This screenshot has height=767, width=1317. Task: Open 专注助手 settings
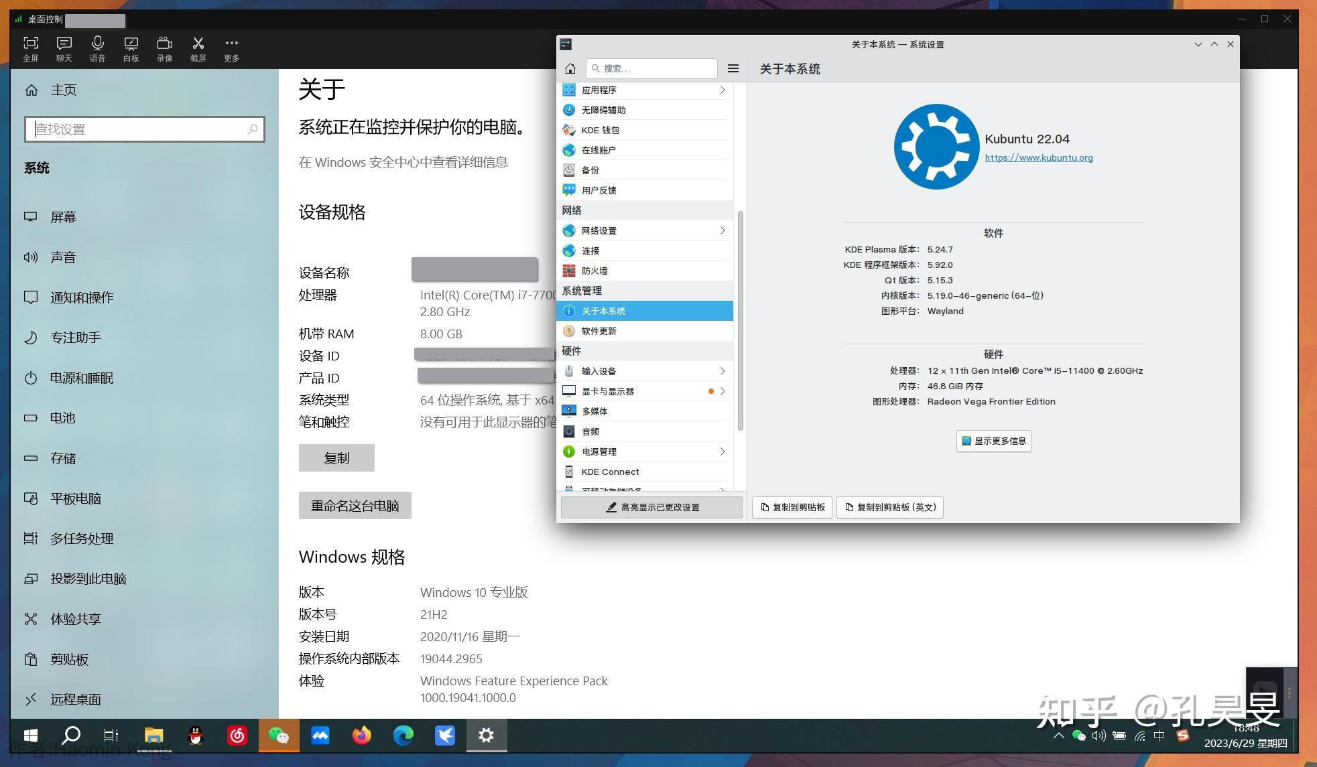tap(144, 338)
